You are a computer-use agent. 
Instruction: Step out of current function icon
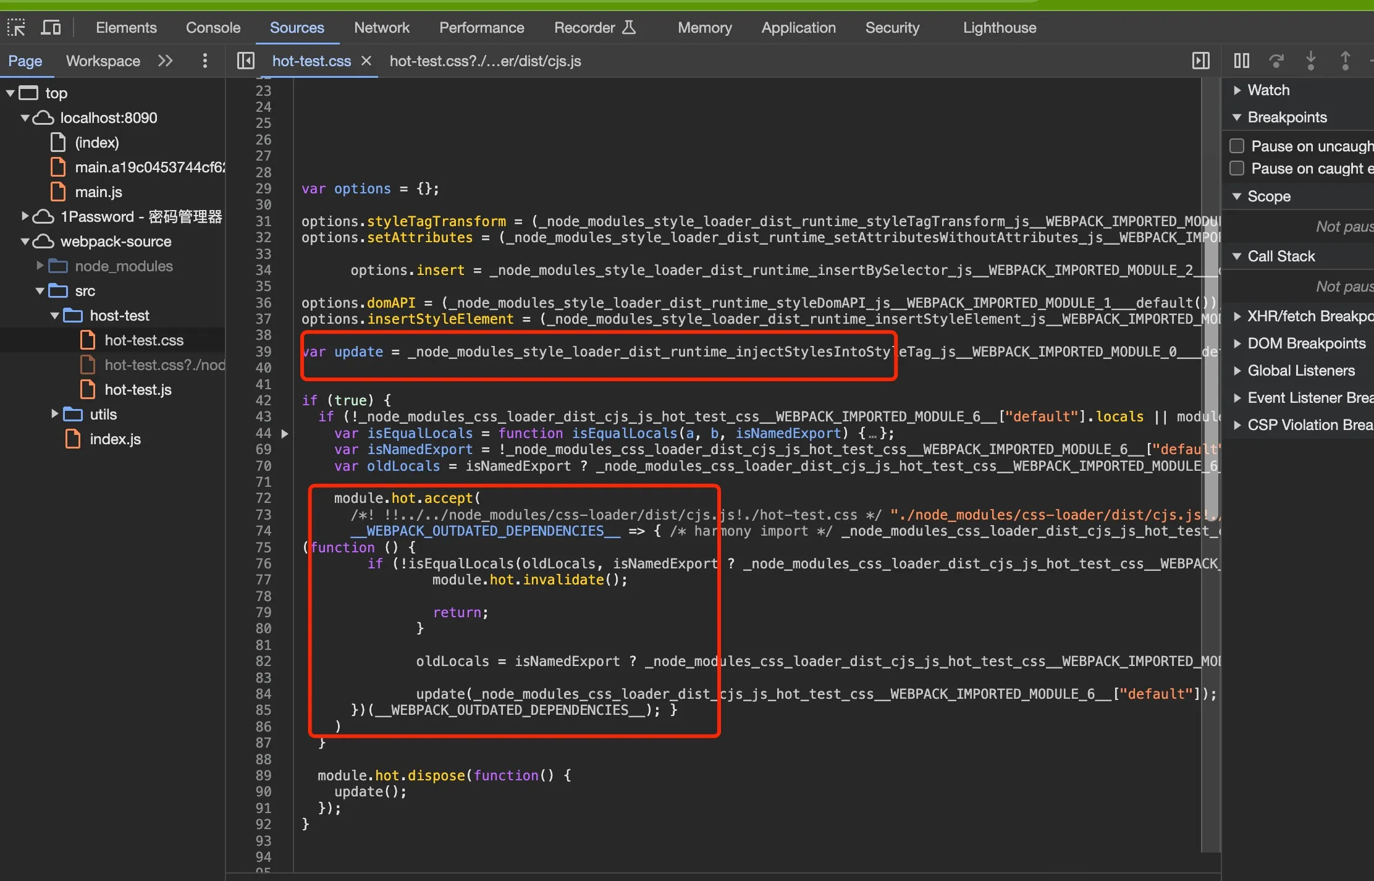tap(1345, 61)
